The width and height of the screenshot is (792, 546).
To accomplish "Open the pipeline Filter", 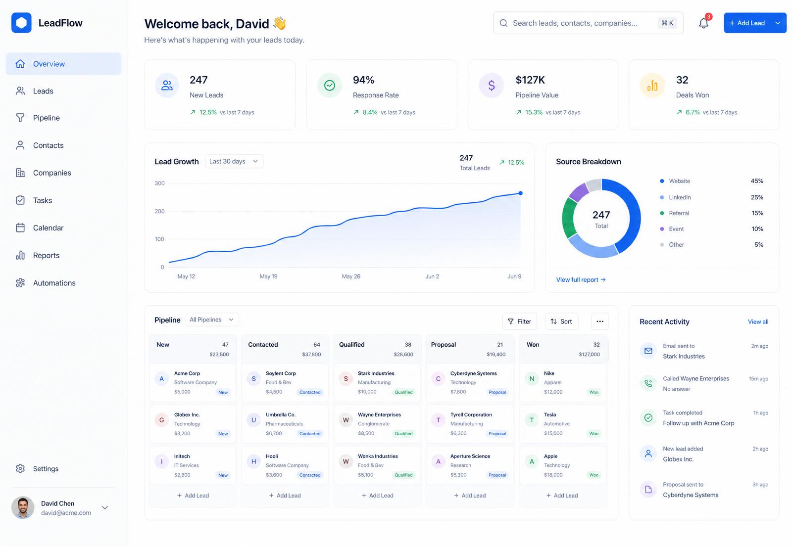I will [x=519, y=321].
